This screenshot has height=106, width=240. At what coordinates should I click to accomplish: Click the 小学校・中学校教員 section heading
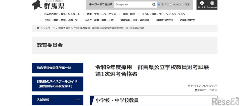[117, 101]
